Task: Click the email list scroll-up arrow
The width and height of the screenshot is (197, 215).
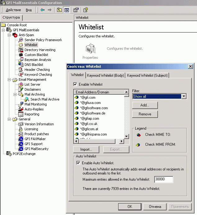Action: 126,92
